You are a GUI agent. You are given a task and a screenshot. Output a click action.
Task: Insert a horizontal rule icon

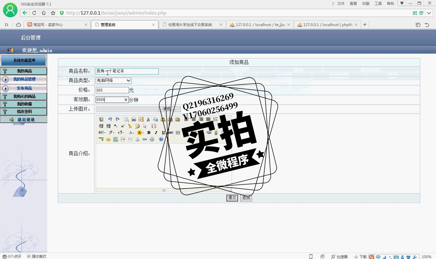tap(101, 139)
